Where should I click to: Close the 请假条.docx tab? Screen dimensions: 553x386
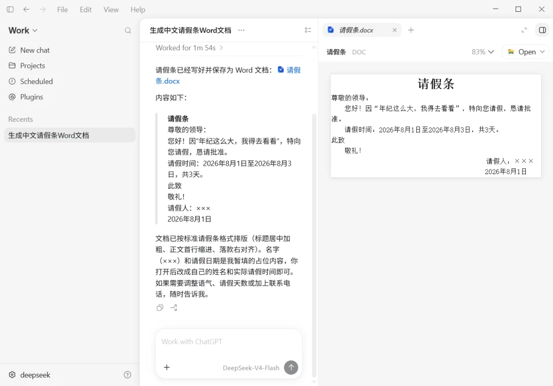395,30
